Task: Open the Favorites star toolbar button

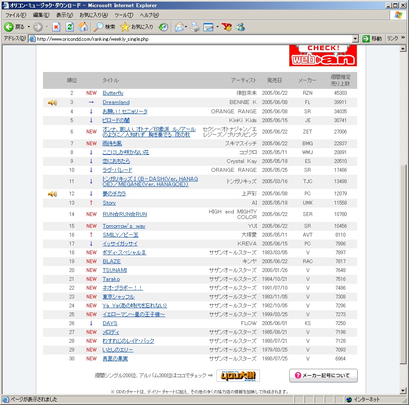Action: tap(136, 27)
